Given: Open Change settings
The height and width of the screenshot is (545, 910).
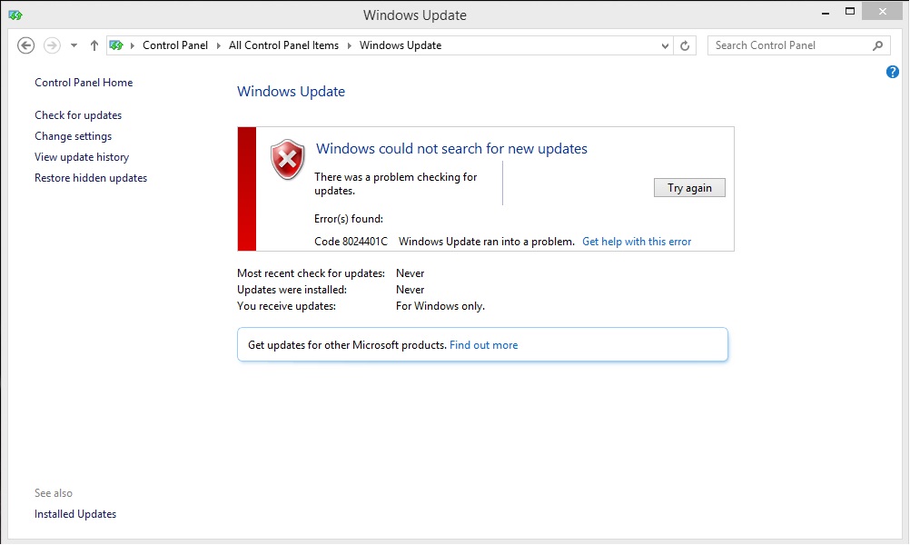Looking at the screenshot, I should 74,136.
